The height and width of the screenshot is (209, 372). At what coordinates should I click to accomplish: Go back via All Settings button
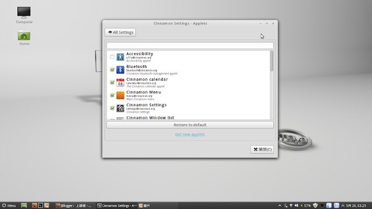(120, 33)
